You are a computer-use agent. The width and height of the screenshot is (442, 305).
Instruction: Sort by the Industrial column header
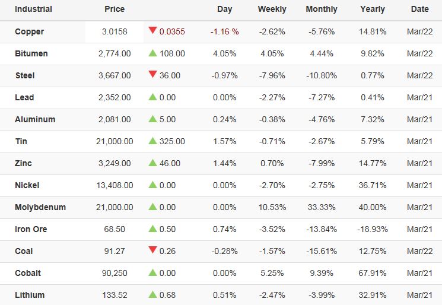tap(33, 9)
